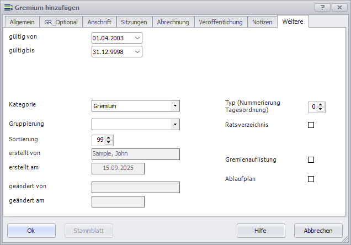Decrease the Sortierung value with down arrow
This screenshot has height=245, width=351.
(109, 142)
